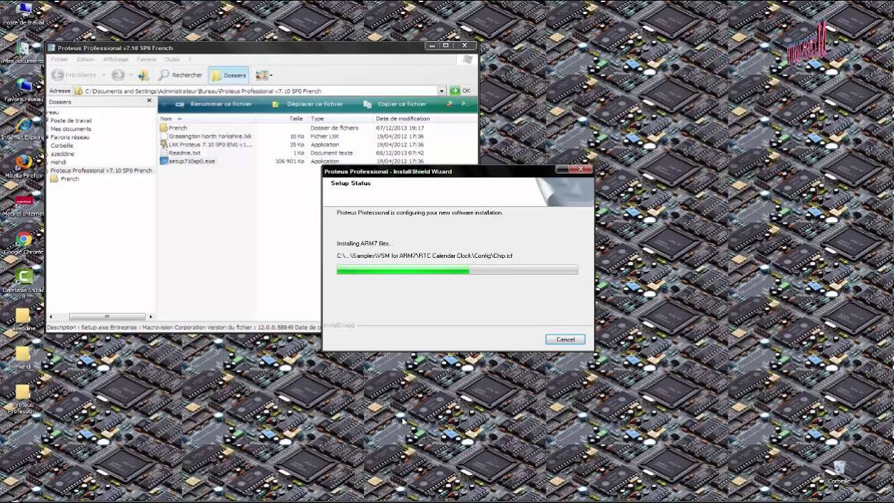Open Camtasia Studio 8 desktop shortcut
This screenshot has height=503, width=894.
[23, 283]
